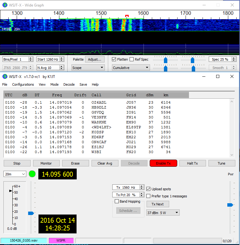This screenshot has width=240, height=245.
Task: Open the Mode menu
Action: (x=54, y=84)
